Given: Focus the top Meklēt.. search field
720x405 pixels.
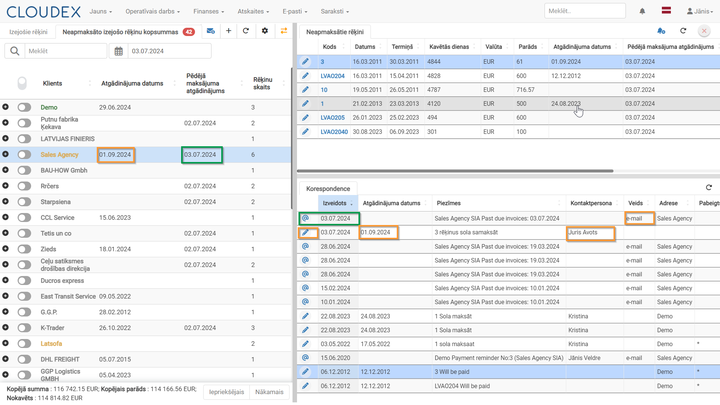Looking at the screenshot, I should (x=585, y=11).
